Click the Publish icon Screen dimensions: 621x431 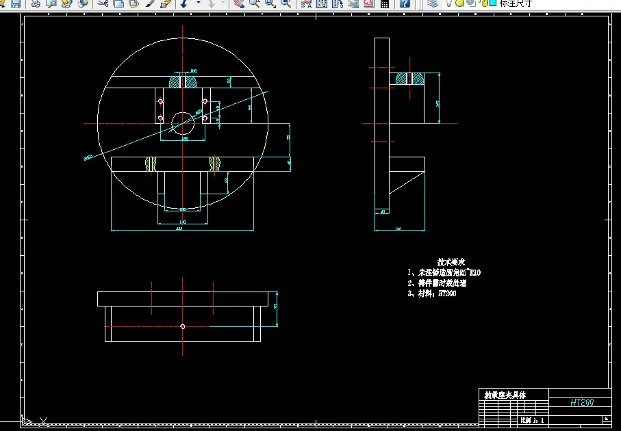pos(67,3)
